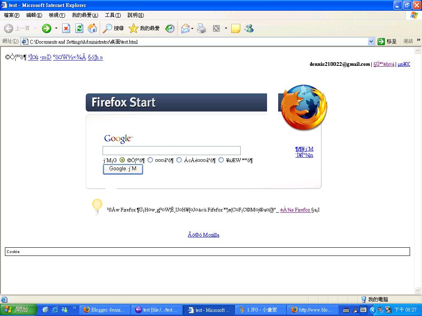
Task: Open the Mozilla link at page bottom
Action: click(204, 235)
